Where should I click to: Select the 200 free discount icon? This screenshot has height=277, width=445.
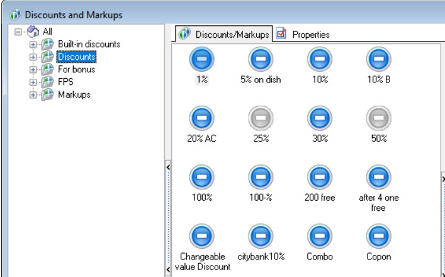click(x=319, y=178)
